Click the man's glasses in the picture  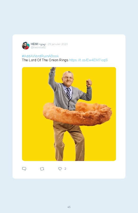click(x=68, y=77)
